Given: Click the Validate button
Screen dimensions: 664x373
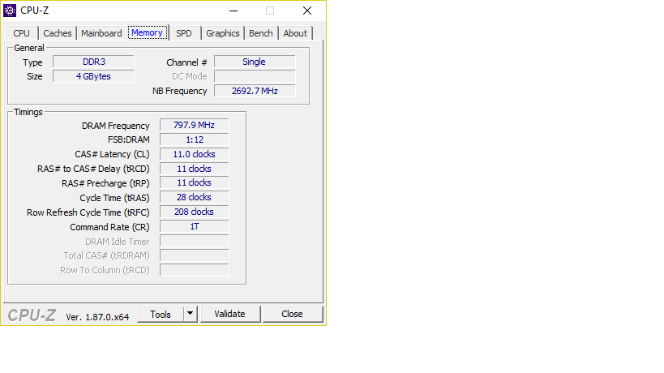Looking at the screenshot, I should [x=229, y=314].
